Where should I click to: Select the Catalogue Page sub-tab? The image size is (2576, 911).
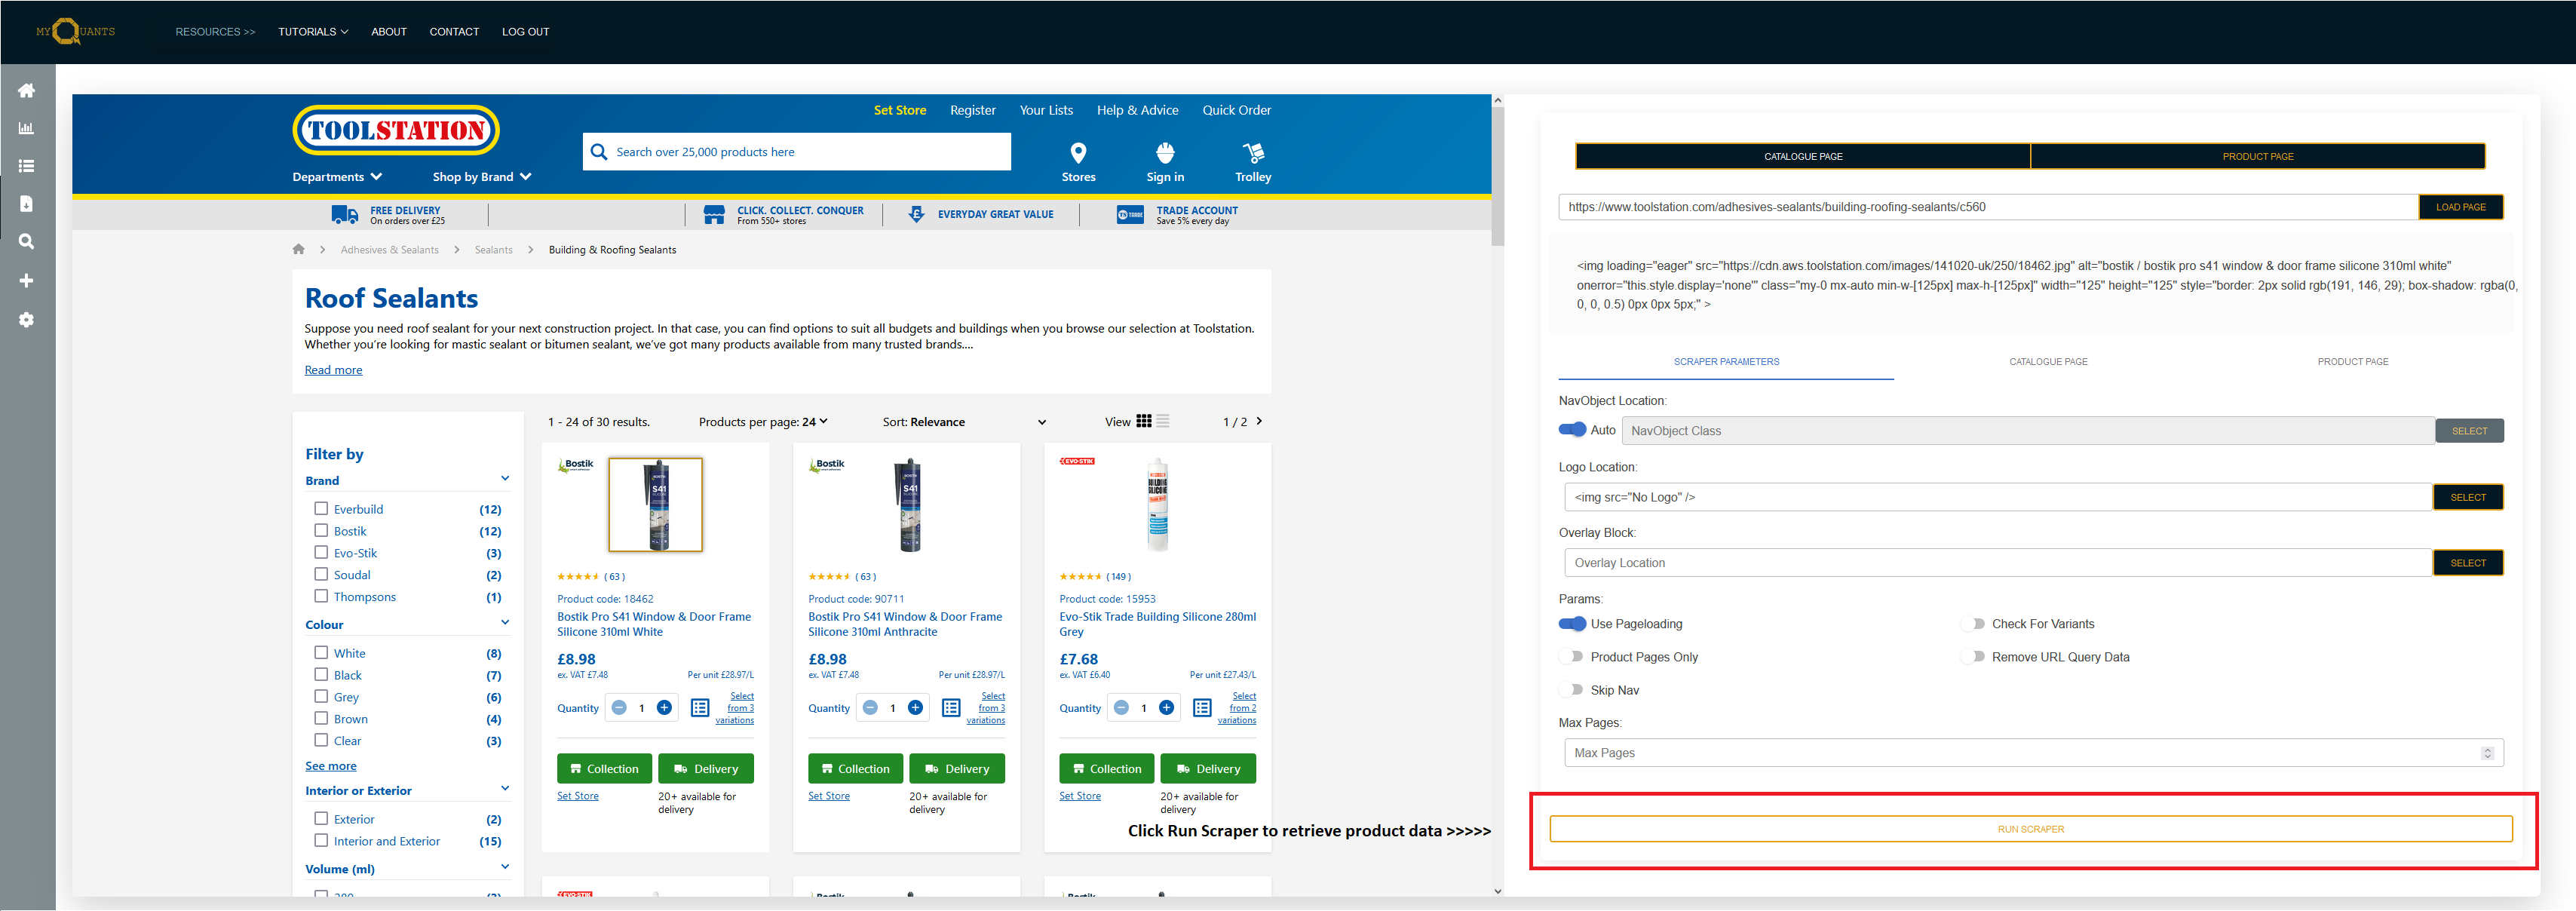click(2048, 362)
